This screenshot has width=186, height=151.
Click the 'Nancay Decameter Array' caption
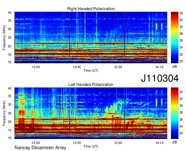click(40, 148)
